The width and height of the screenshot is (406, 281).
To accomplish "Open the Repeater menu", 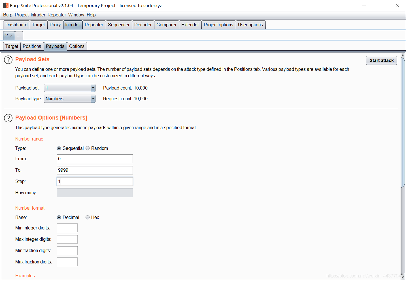I will click(57, 15).
